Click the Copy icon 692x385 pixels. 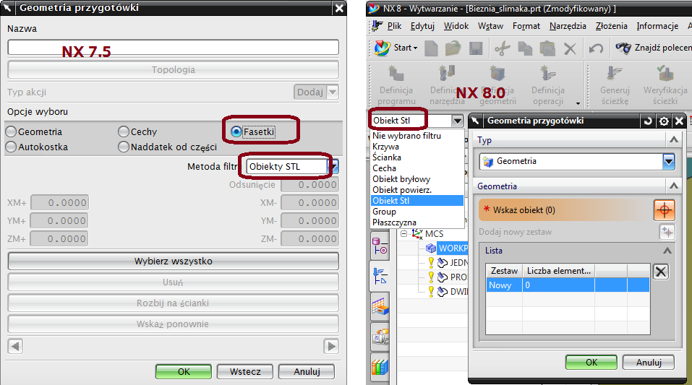(x=525, y=48)
